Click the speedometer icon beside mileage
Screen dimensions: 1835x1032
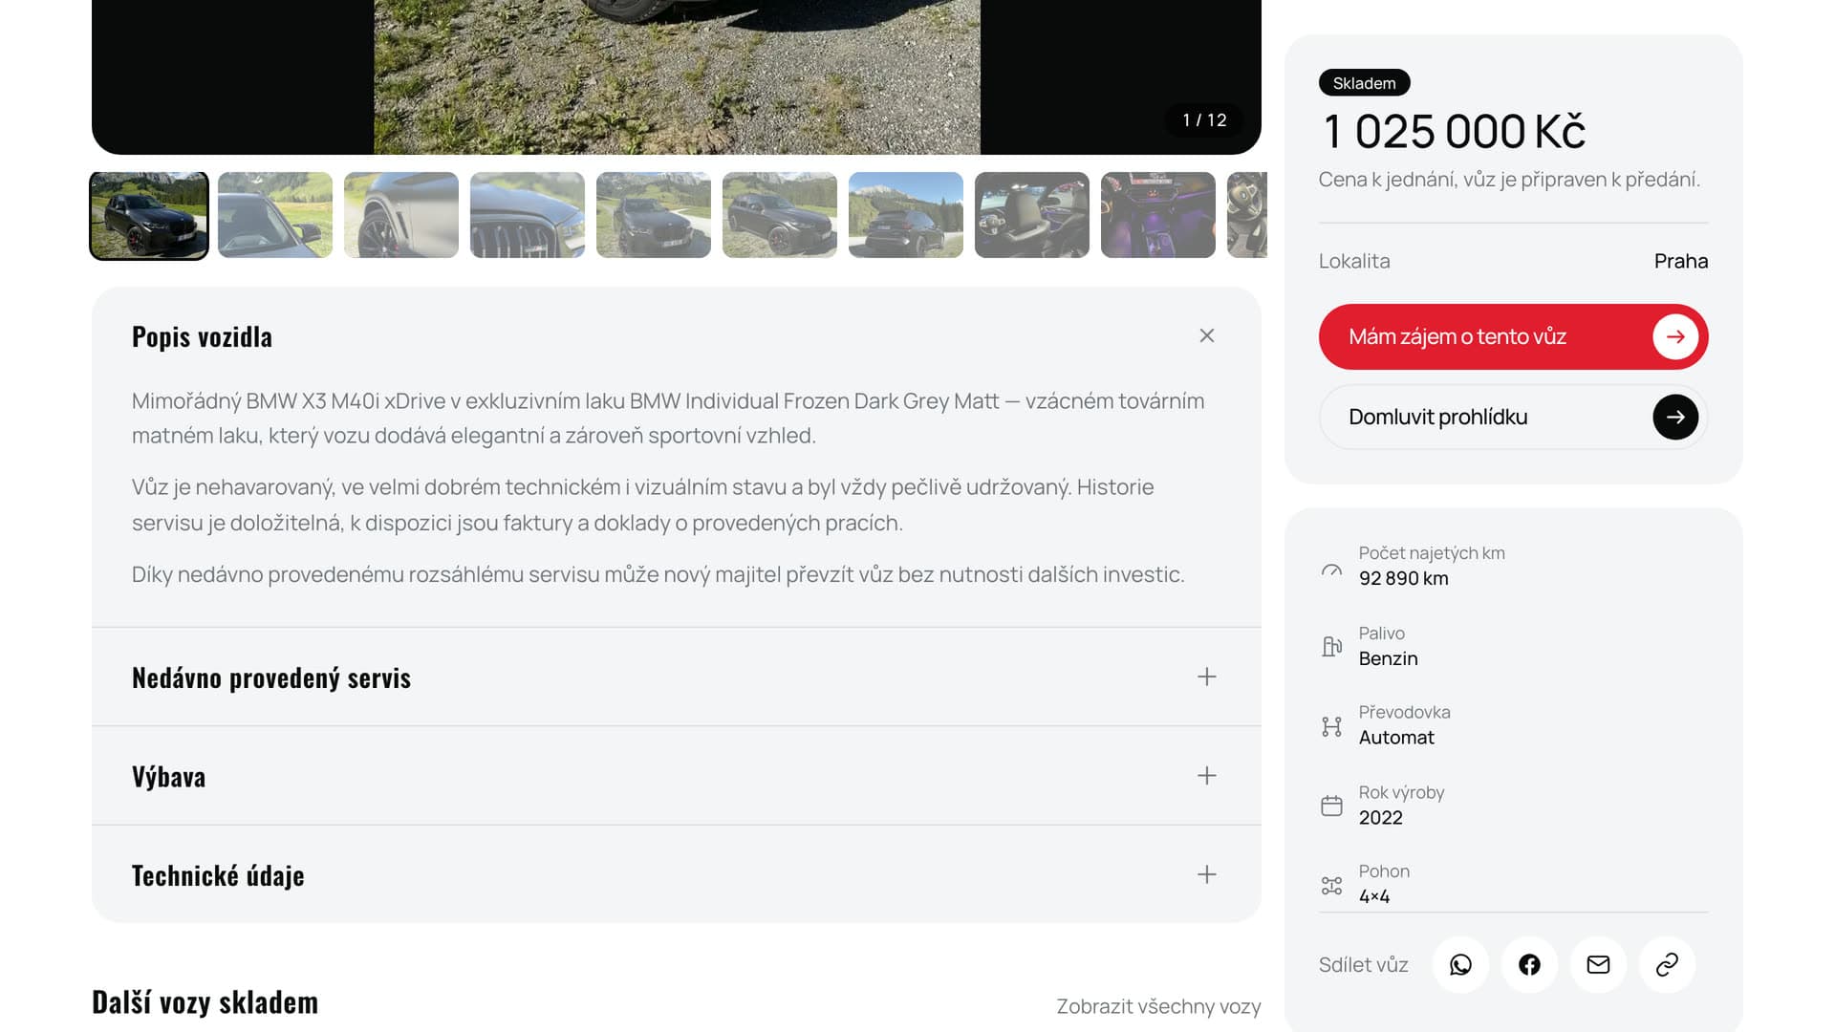point(1331,568)
